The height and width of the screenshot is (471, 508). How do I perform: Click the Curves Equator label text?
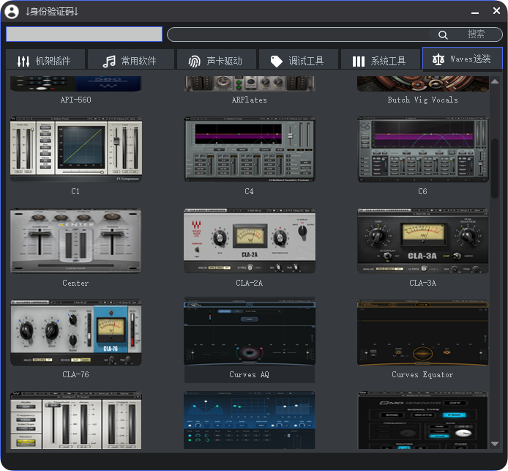[423, 374]
